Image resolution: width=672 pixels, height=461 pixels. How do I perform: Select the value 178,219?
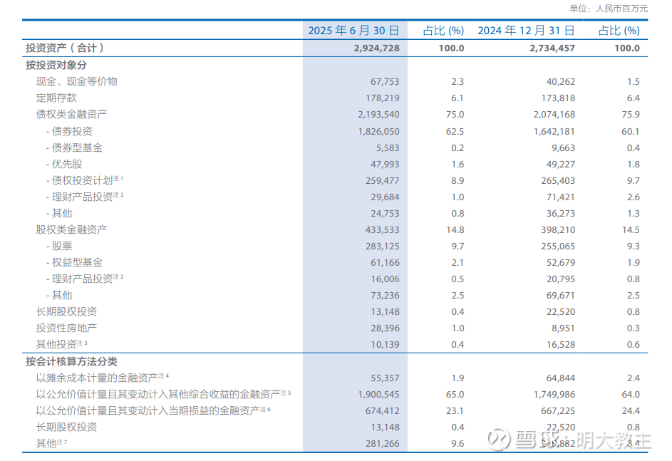382,98
